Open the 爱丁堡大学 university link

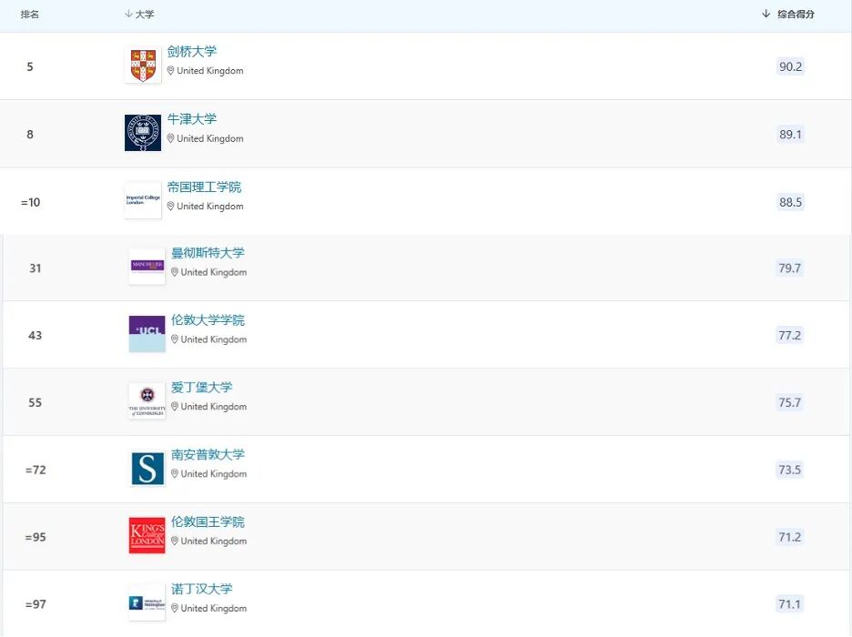[x=200, y=387]
